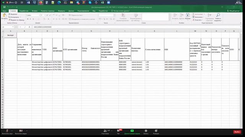Toggle Underline formatting button
This screenshot has height=137, width=245.
point(33,19)
